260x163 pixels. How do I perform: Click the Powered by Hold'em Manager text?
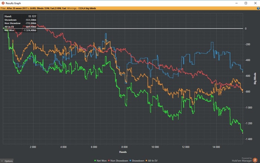point(241,160)
